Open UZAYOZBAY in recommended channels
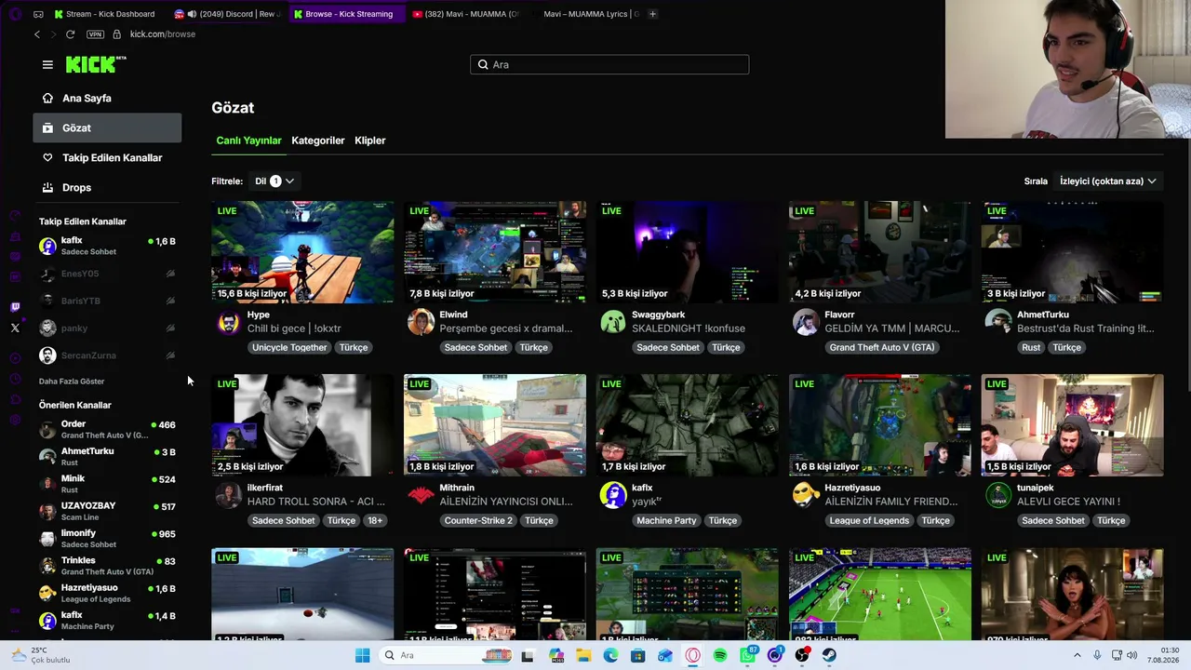 [x=107, y=511]
